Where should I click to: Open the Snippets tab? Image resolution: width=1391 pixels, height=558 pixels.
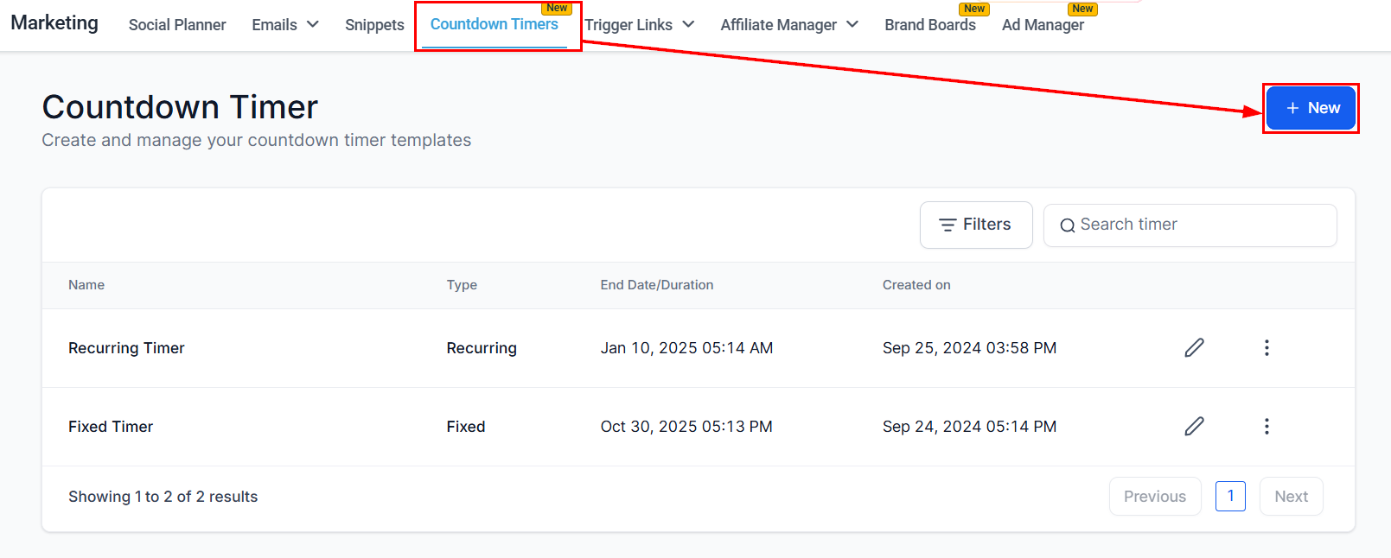[x=374, y=25]
